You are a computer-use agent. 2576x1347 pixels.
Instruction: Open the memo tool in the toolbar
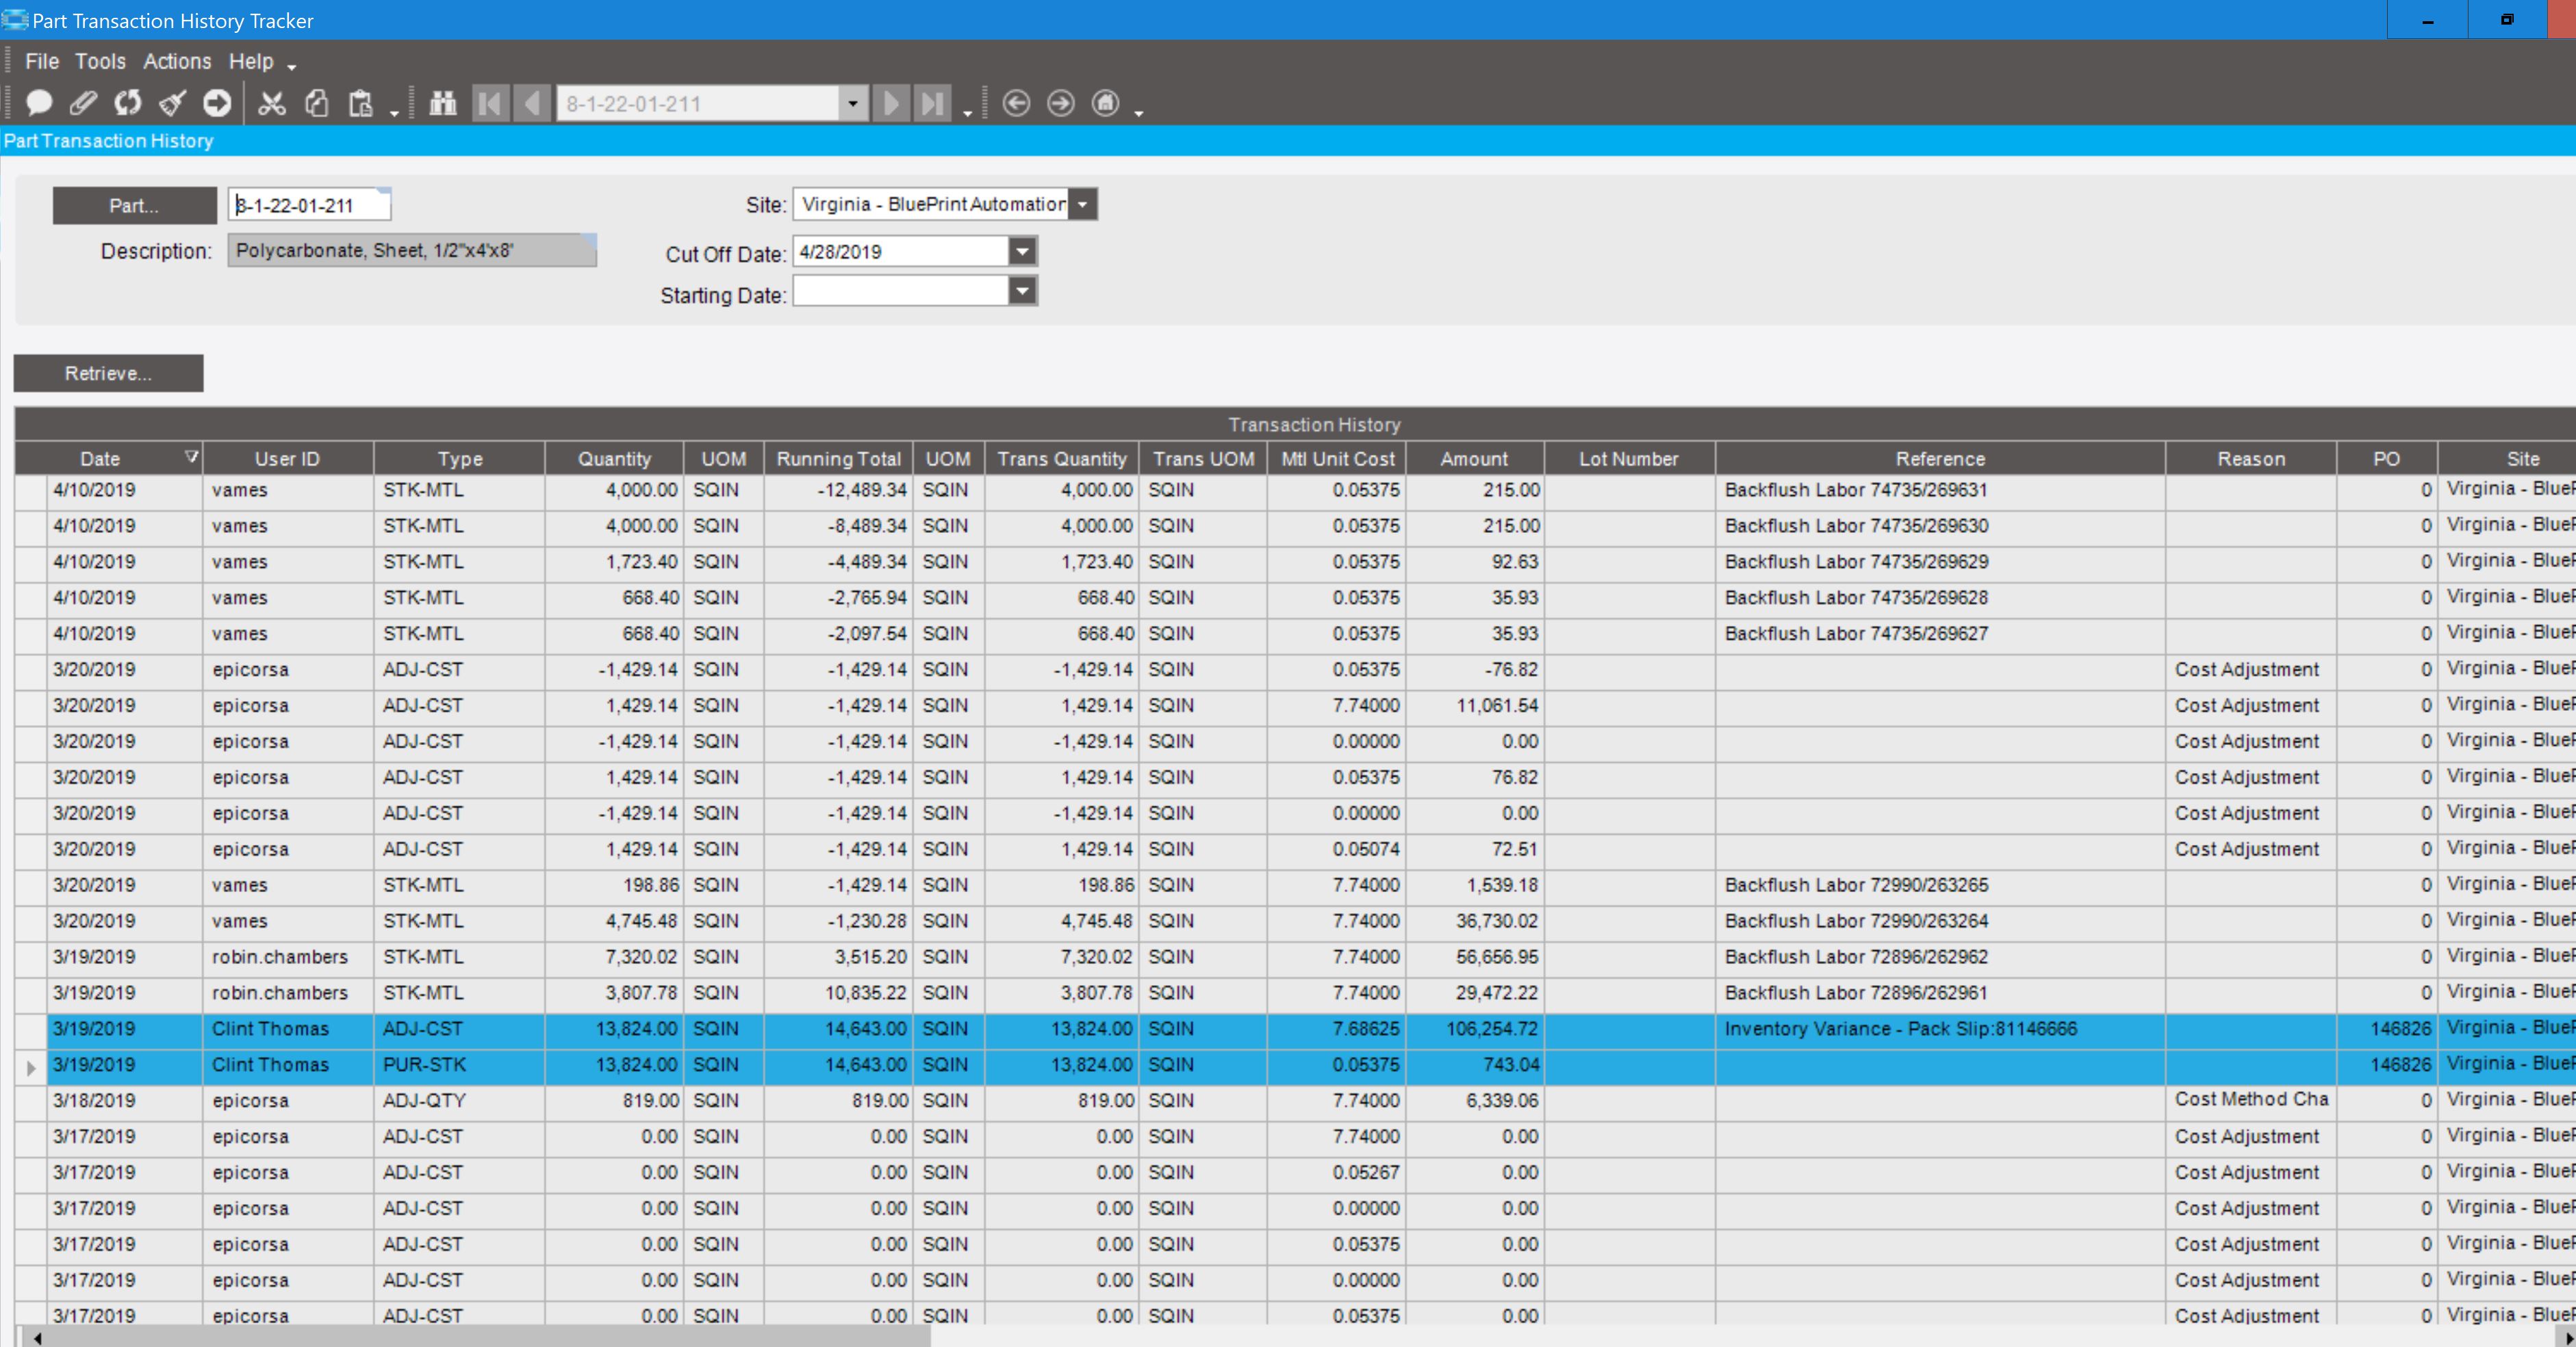tap(38, 103)
